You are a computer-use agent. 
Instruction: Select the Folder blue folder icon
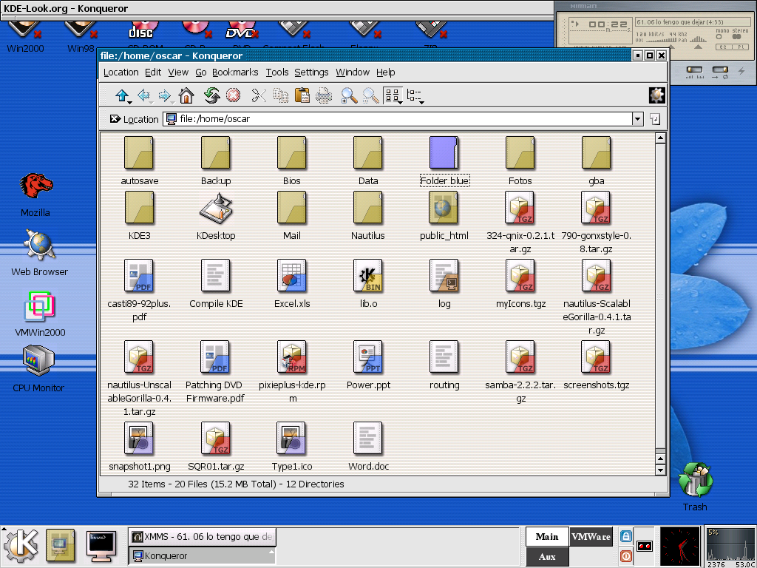(444, 152)
